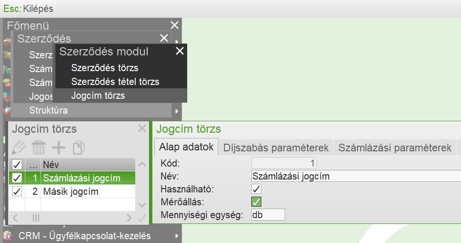
Task: Click the copy record icon in Jogcím törzs
Action: 78,148
